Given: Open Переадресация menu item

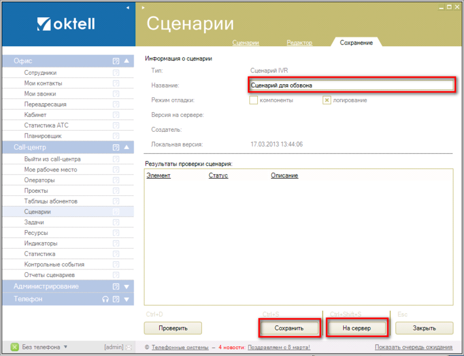Looking at the screenshot, I should pyautogui.click(x=45, y=104).
